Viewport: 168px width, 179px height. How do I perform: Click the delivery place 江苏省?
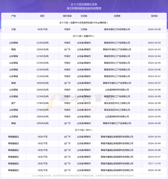point(84,29)
